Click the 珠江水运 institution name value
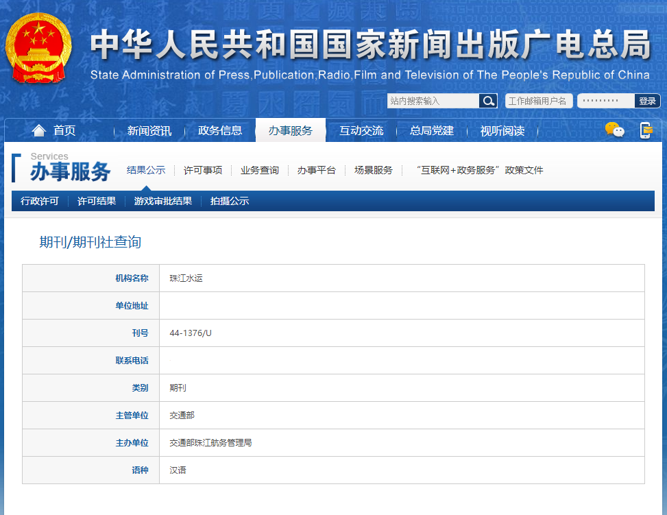The height and width of the screenshot is (515, 667). coord(186,278)
